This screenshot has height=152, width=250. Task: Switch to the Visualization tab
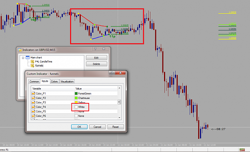tap(67, 81)
